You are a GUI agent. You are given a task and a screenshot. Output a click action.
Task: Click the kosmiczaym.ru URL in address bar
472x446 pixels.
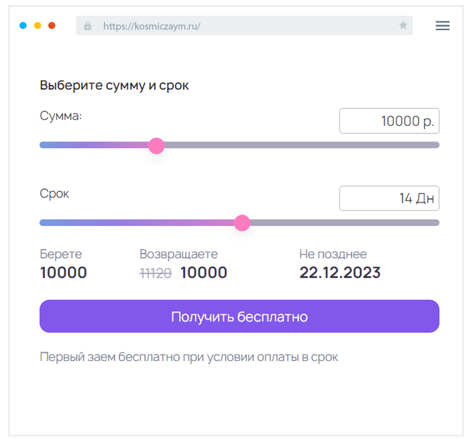[151, 26]
